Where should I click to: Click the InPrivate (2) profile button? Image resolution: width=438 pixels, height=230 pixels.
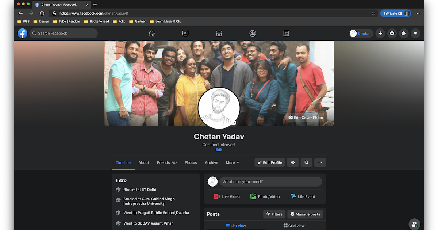396,13
